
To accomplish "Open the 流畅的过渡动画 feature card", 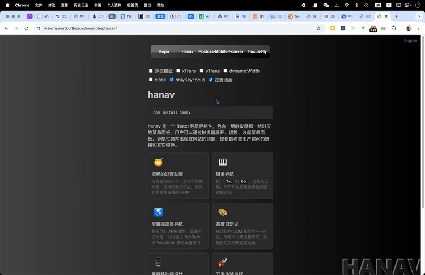I will coord(178,176).
